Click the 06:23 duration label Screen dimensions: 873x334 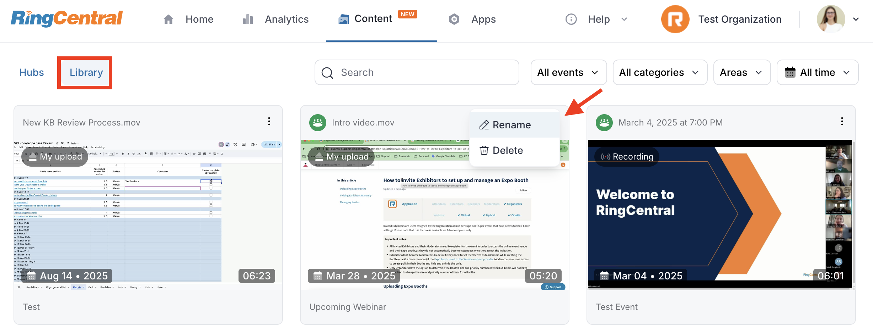click(257, 276)
